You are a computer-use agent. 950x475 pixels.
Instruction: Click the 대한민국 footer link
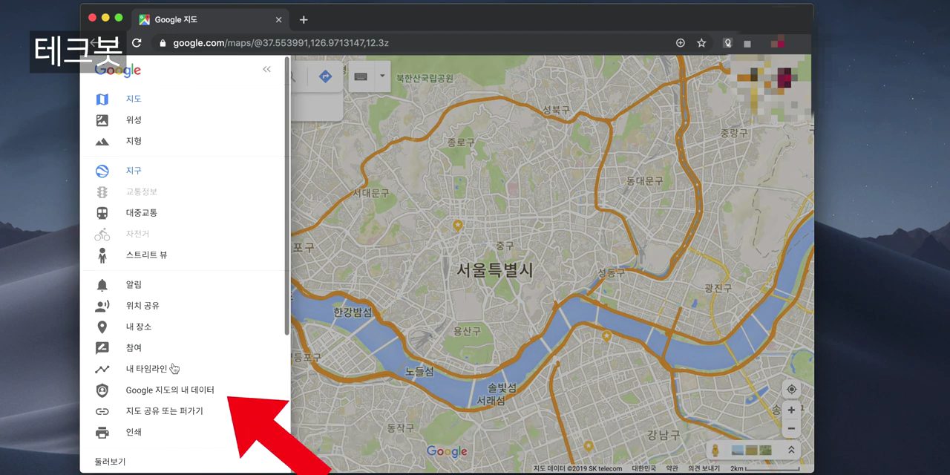(643, 469)
